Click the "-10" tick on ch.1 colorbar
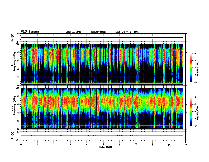This screenshot has width=209, height=162. click(195, 82)
